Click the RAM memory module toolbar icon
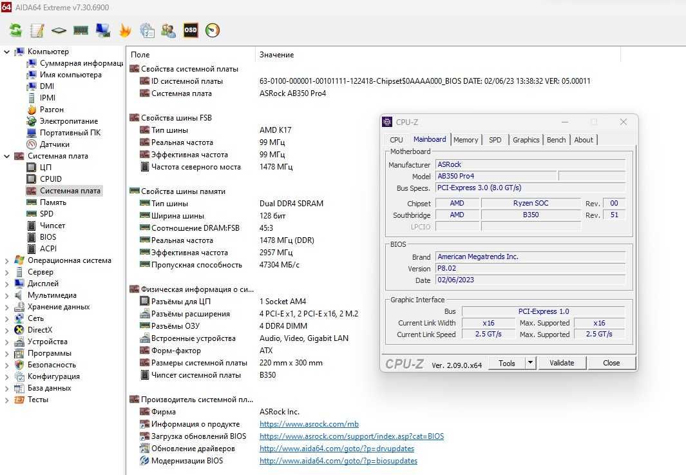The image size is (686, 475). 81,30
